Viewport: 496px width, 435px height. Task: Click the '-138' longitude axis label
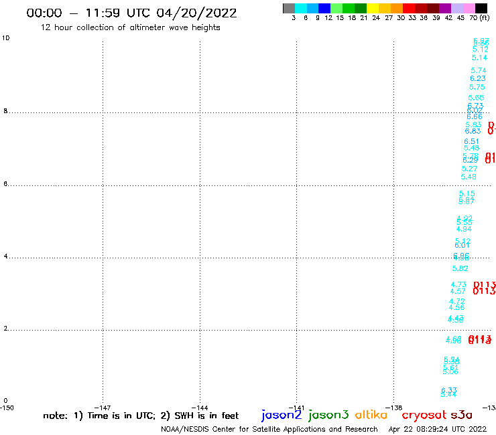tap(394, 408)
